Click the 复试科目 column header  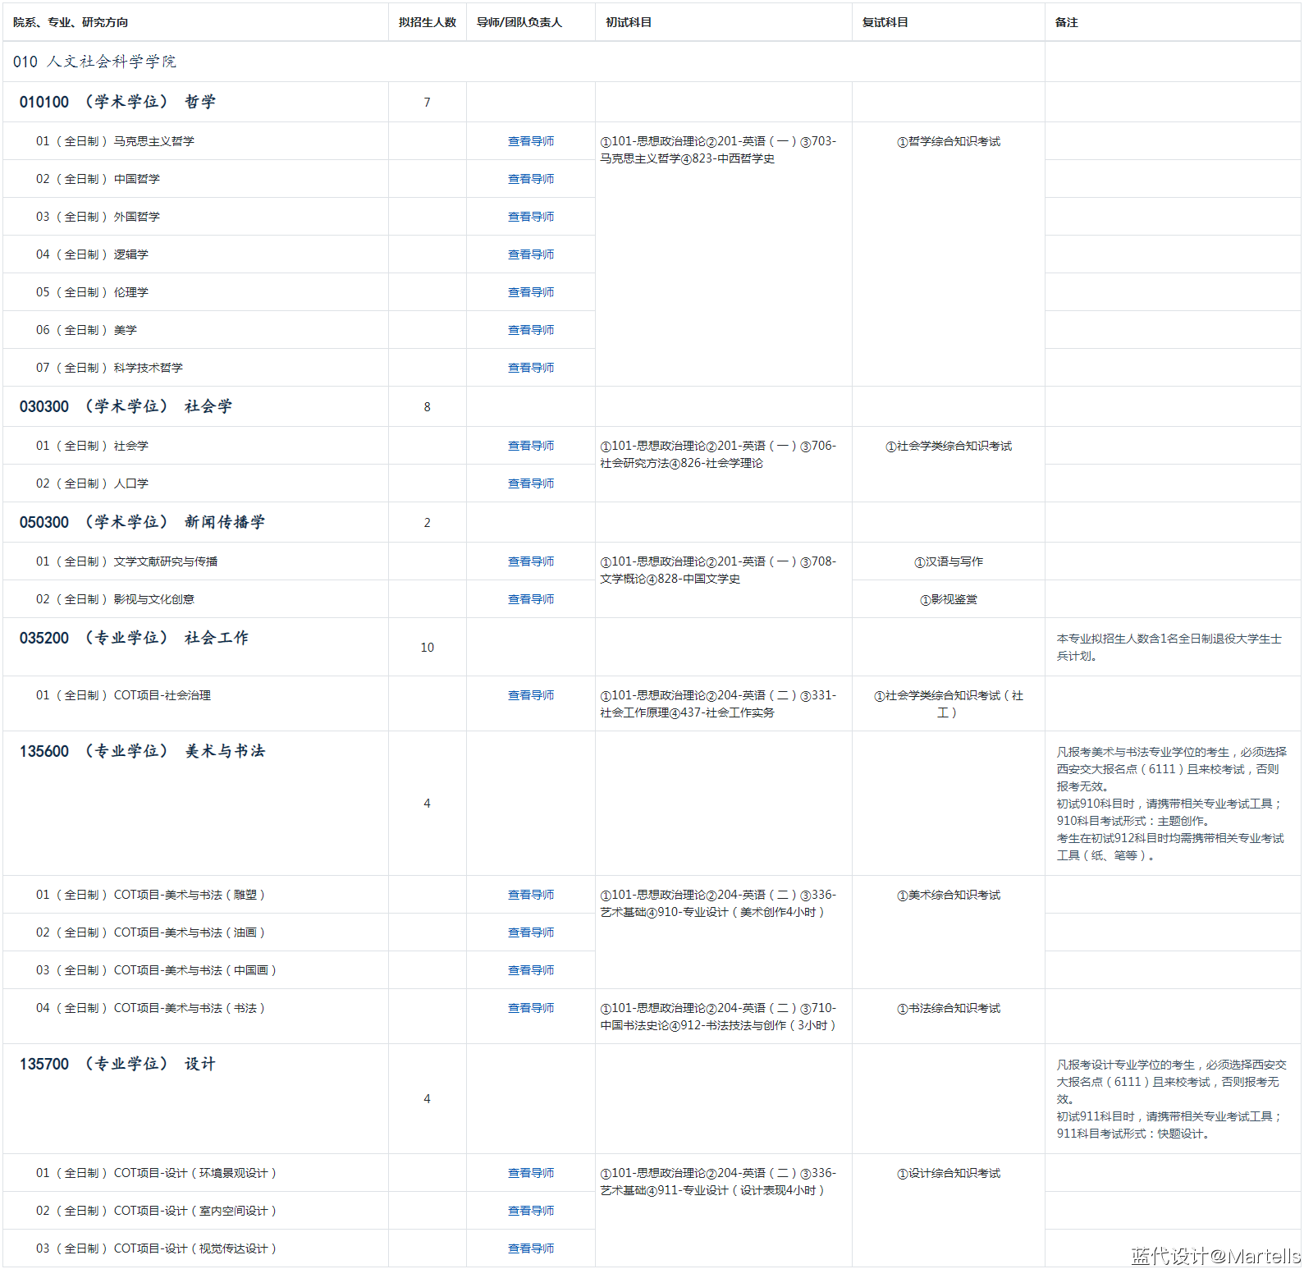point(885,22)
